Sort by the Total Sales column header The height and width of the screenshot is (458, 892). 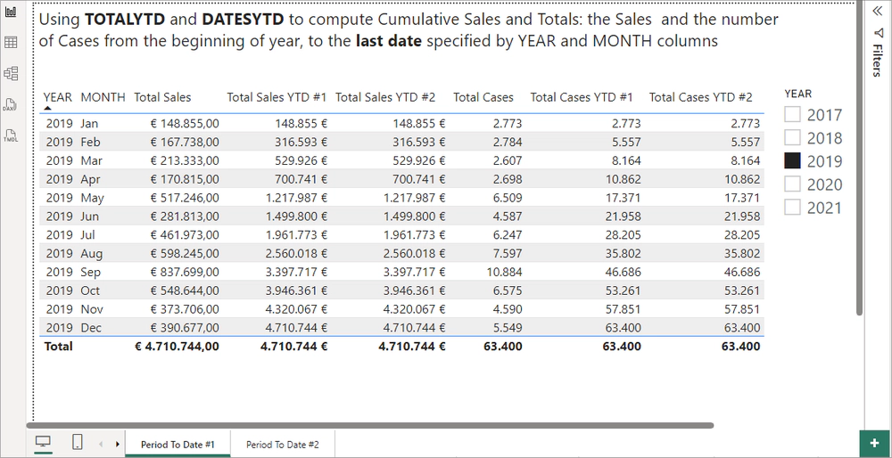click(162, 97)
